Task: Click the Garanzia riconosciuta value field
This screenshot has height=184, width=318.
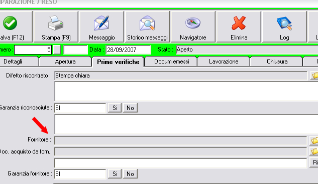Action: (80, 108)
